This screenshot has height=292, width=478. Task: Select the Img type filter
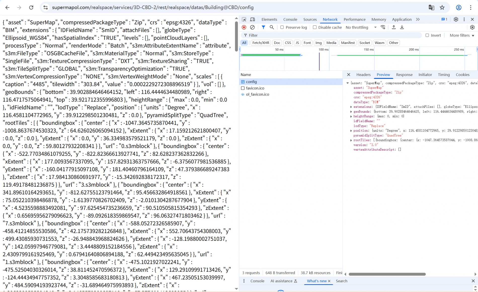[x=318, y=43]
